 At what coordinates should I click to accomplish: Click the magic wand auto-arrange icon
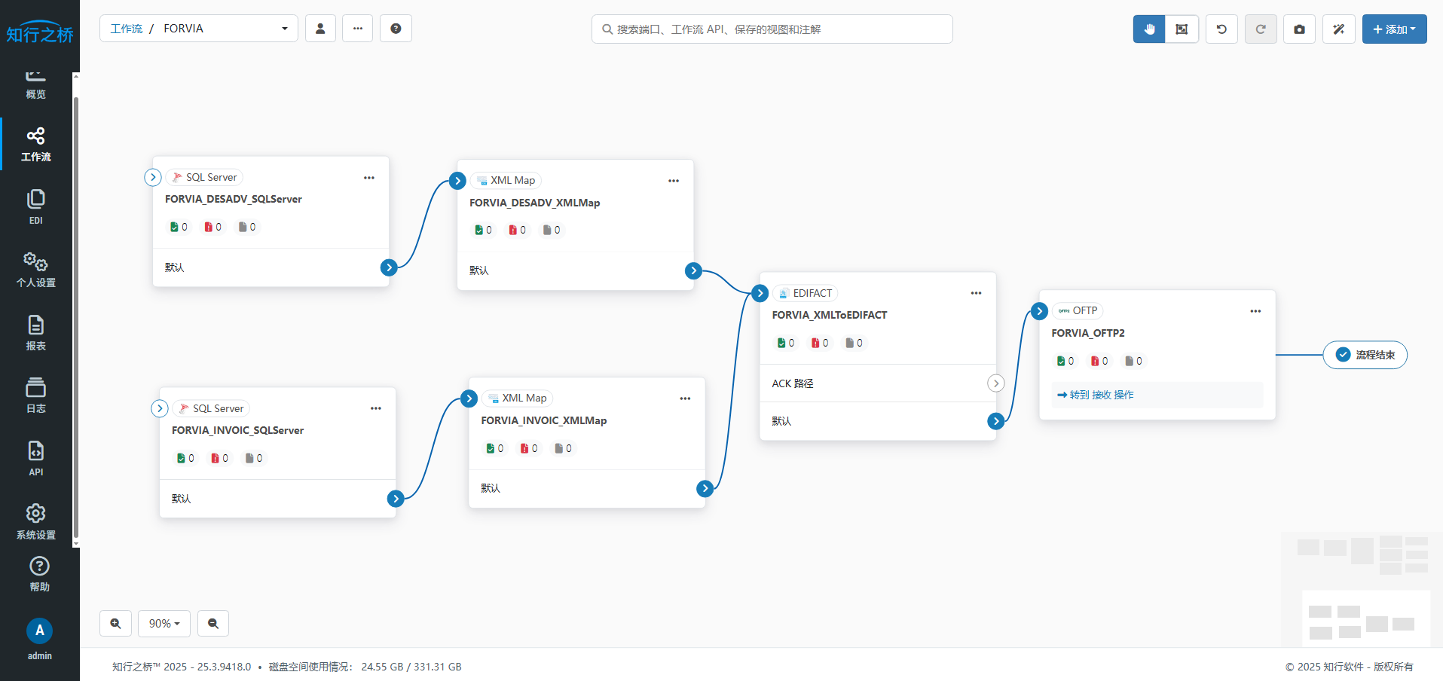click(x=1338, y=29)
